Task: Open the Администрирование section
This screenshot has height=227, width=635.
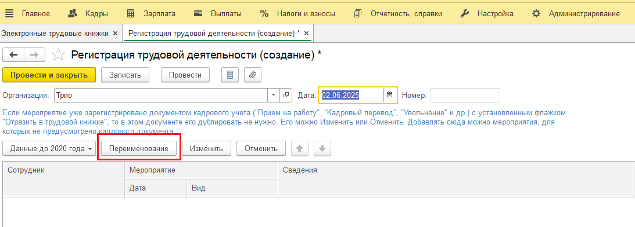Action: pyautogui.click(x=584, y=14)
